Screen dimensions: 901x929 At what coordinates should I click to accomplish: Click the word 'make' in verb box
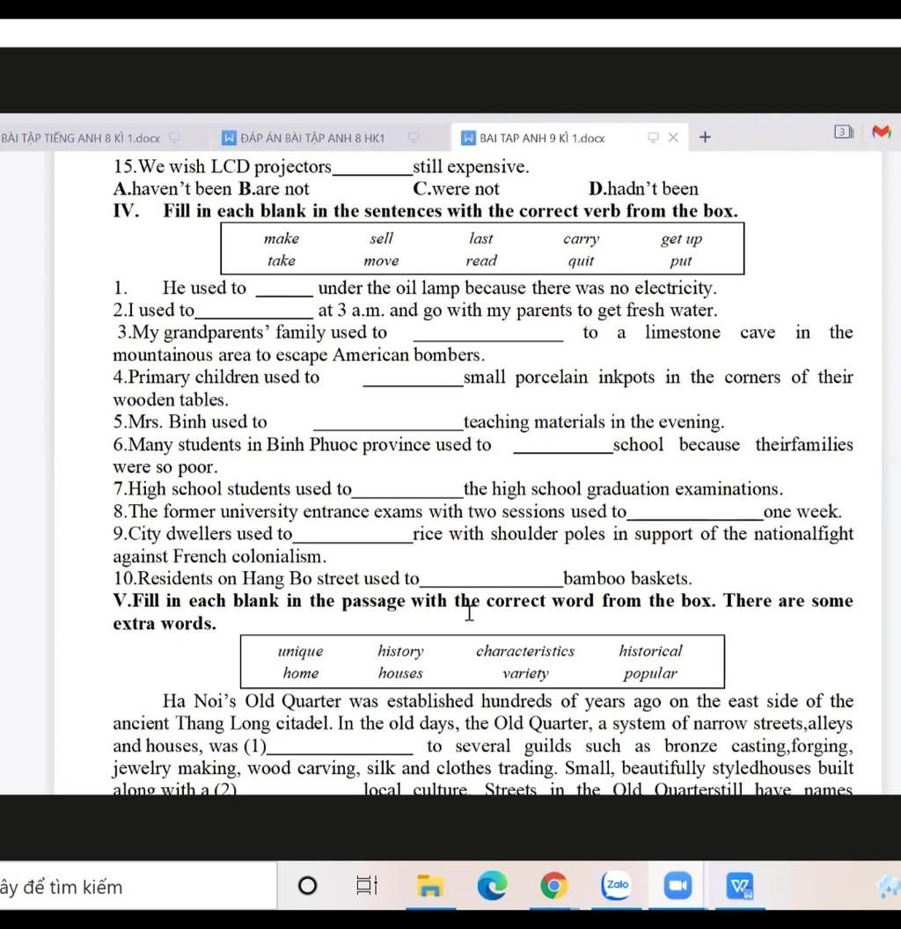pyautogui.click(x=282, y=238)
